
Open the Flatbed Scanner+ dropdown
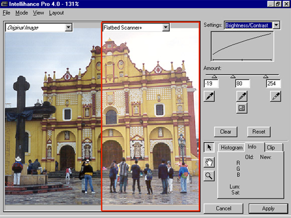coord(166,28)
